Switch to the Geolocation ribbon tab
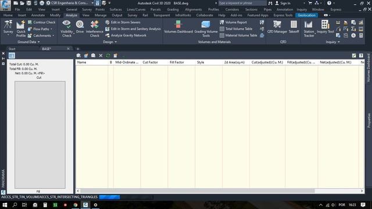Viewport: 372px width, 209px height. click(x=306, y=15)
